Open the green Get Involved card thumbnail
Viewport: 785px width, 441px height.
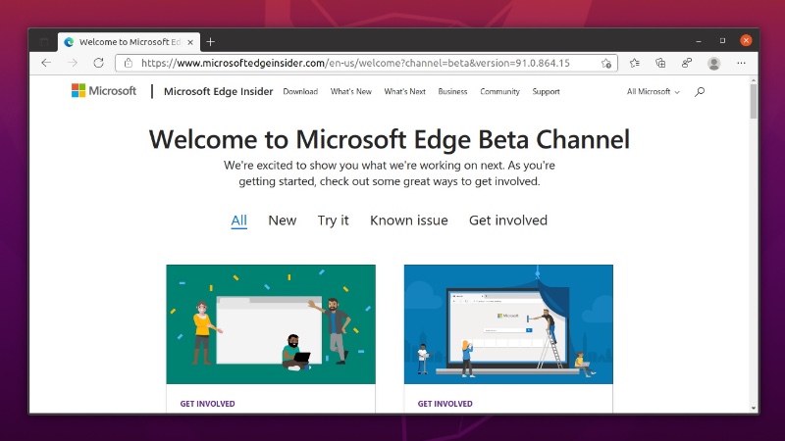tap(271, 323)
